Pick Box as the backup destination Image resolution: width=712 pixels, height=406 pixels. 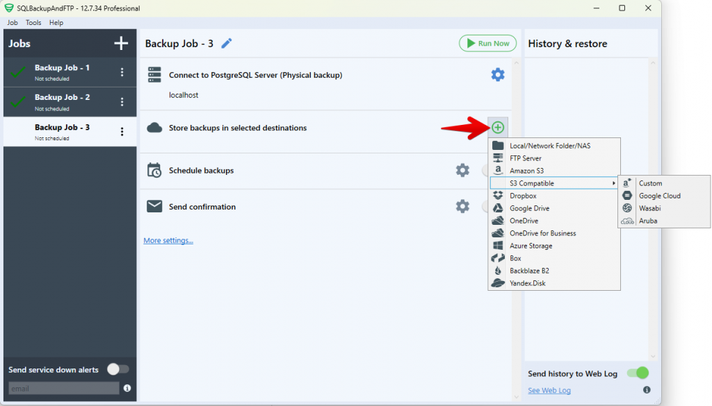554,258
